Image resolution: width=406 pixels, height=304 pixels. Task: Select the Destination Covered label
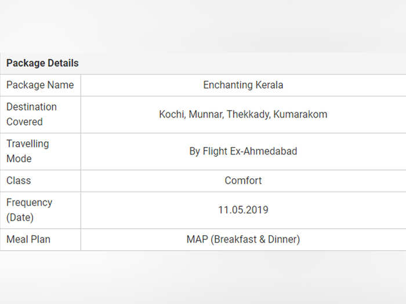(31, 114)
